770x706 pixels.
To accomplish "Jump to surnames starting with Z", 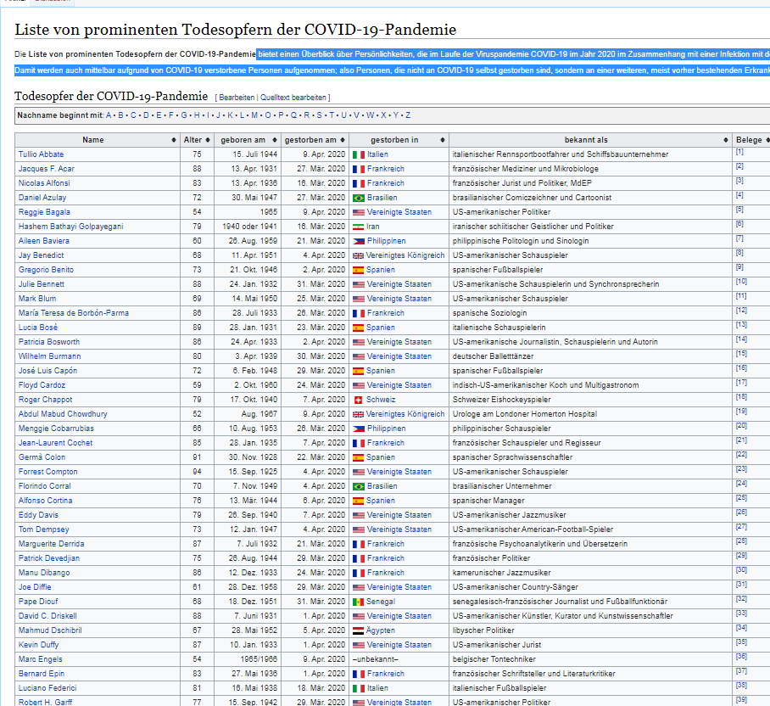I will pyautogui.click(x=408, y=115).
